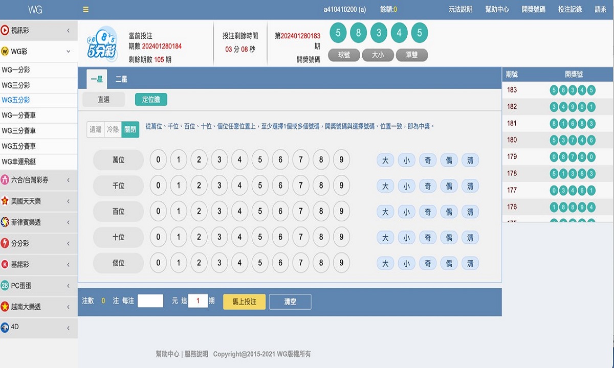Toggle the 冷熱 display option
This screenshot has width=614, height=368.
coord(113,130)
